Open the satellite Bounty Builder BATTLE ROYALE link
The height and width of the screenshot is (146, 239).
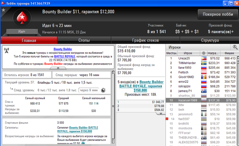[x=78, y=129]
